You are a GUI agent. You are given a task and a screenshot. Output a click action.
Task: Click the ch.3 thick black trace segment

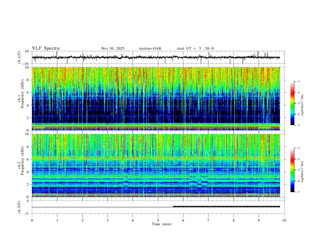click(226, 207)
